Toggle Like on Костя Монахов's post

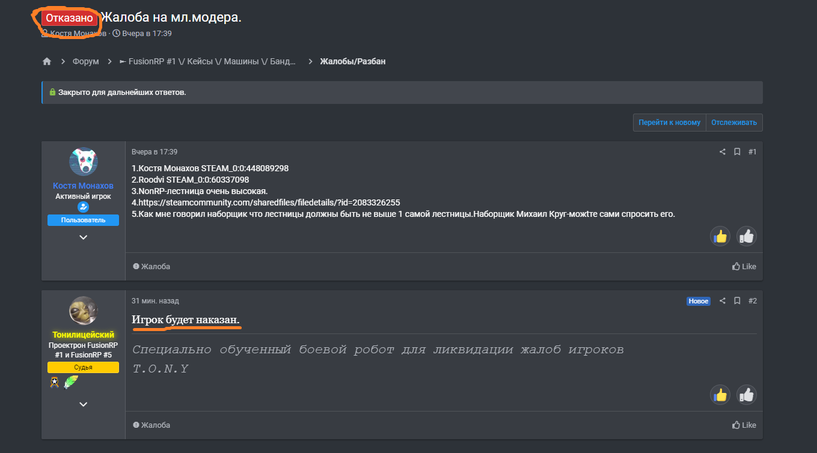744,266
